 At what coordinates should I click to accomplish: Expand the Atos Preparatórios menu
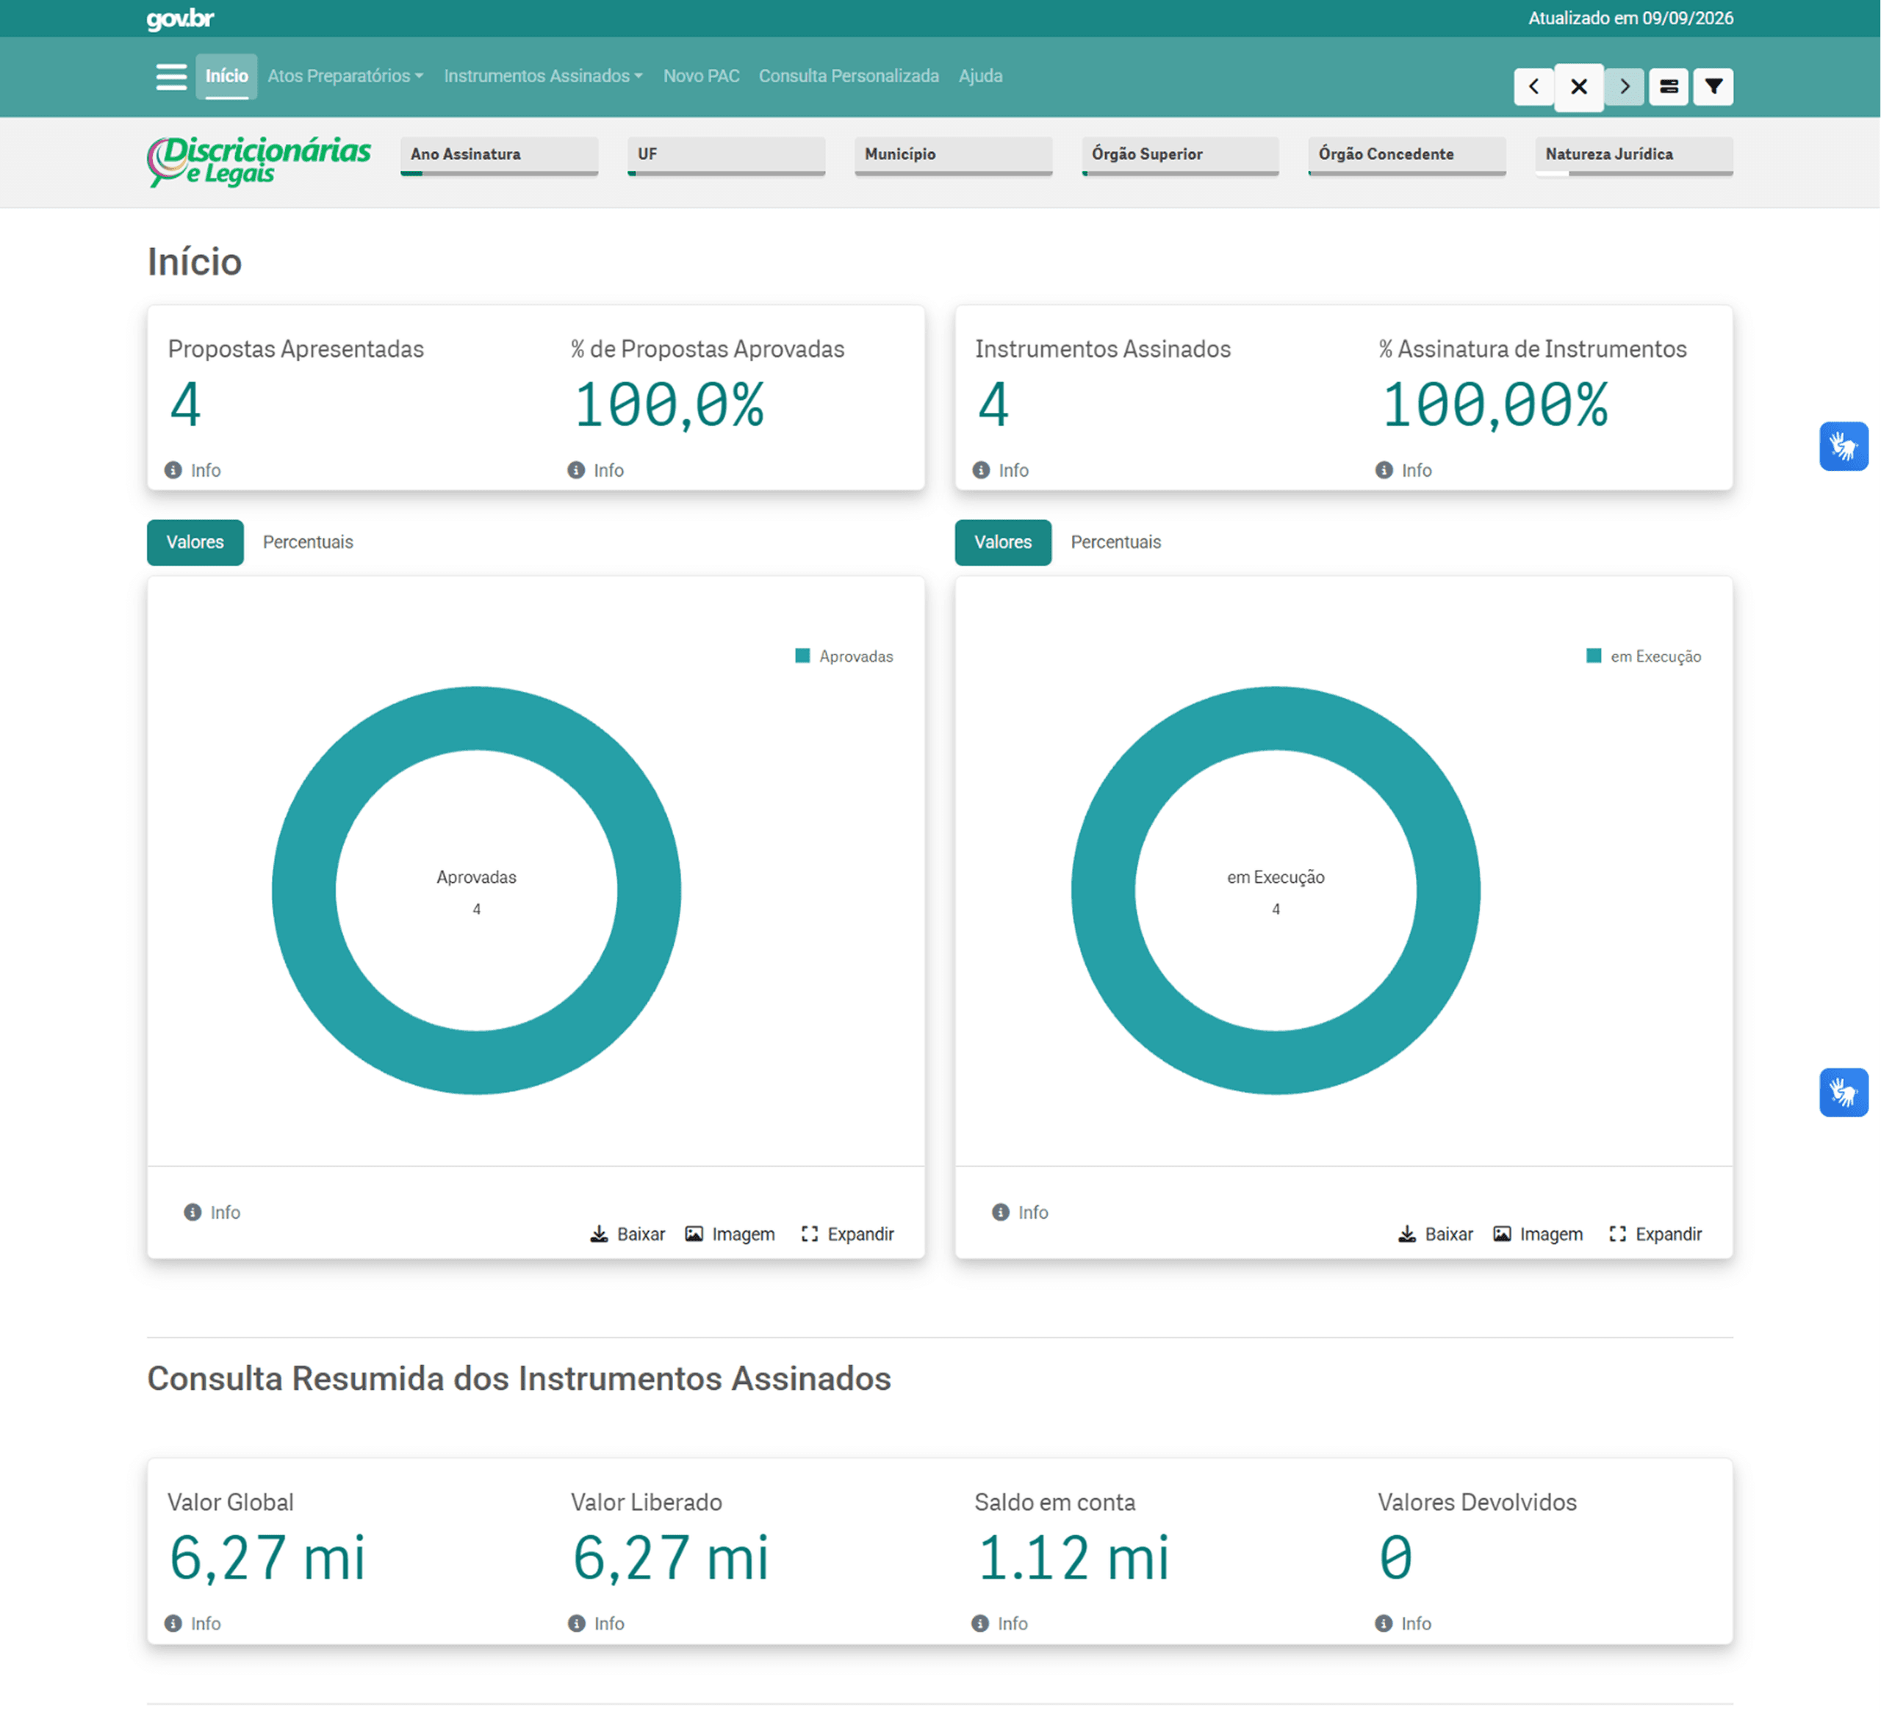pos(345,76)
